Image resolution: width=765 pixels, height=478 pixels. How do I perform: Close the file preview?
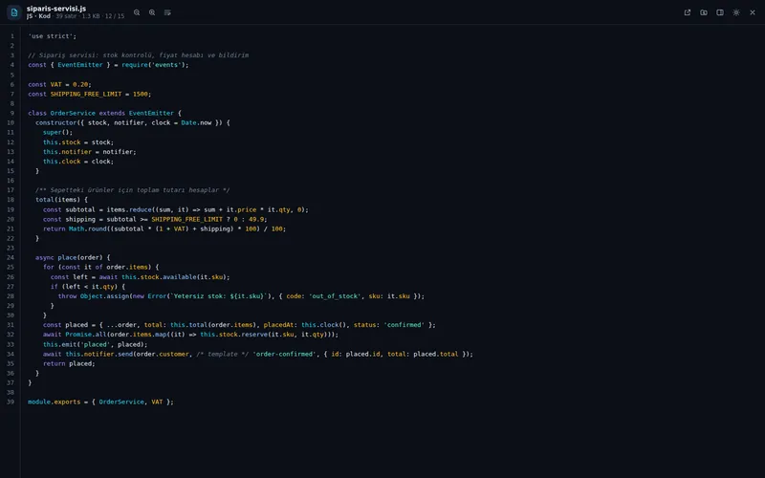(x=753, y=12)
